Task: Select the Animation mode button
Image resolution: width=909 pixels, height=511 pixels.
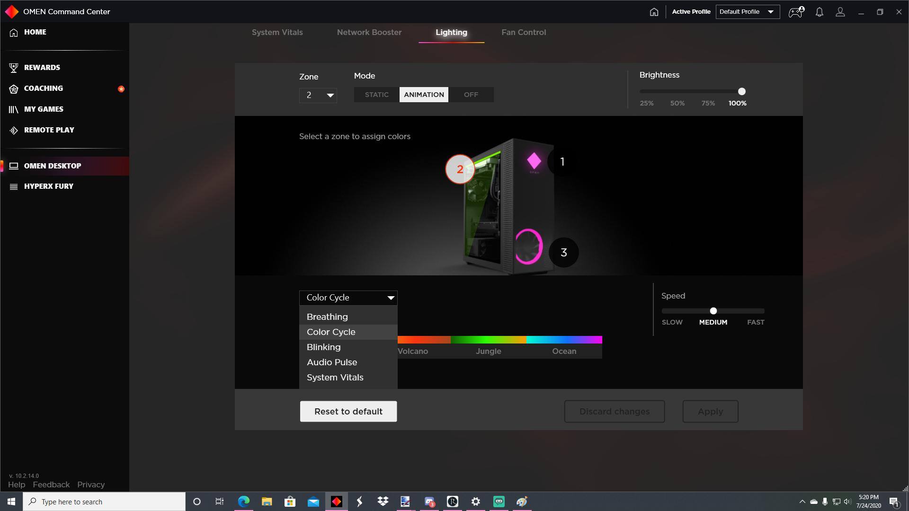Action: tap(424, 95)
